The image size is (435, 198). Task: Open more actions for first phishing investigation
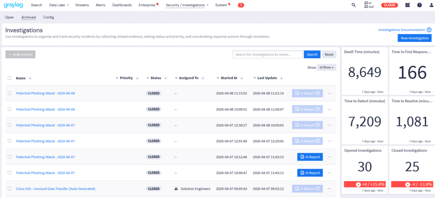[329, 93]
